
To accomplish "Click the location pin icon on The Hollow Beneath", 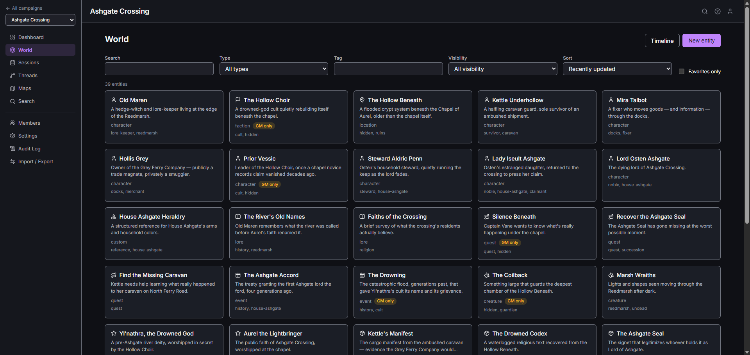I will click(362, 100).
